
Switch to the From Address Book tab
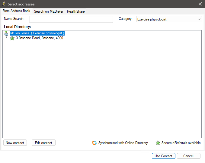click(x=16, y=11)
